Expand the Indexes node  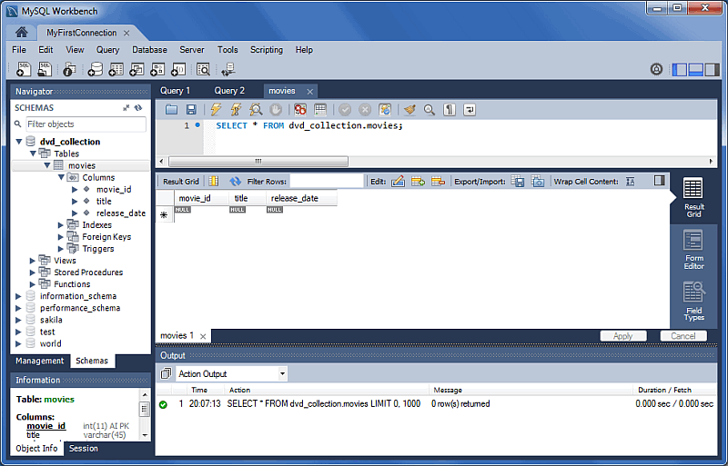click(x=60, y=225)
